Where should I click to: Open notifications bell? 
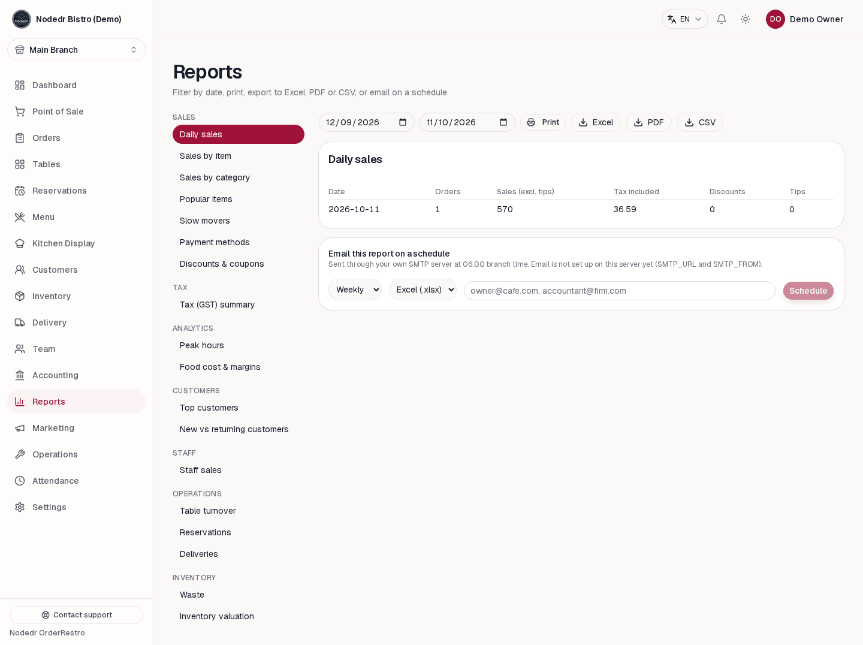pyautogui.click(x=722, y=19)
